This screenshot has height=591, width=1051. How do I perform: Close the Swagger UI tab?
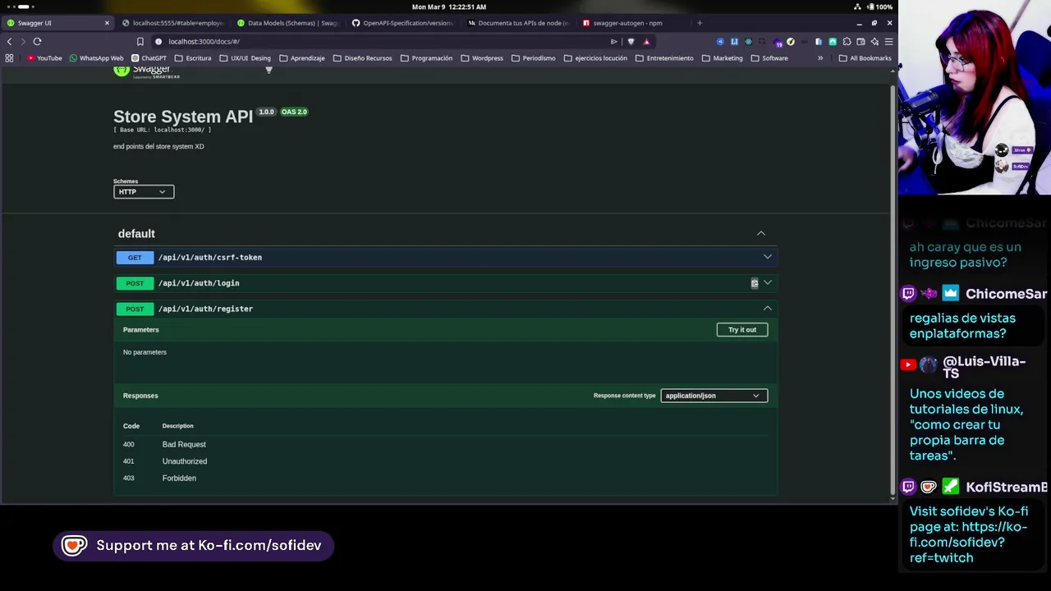[x=107, y=23]
